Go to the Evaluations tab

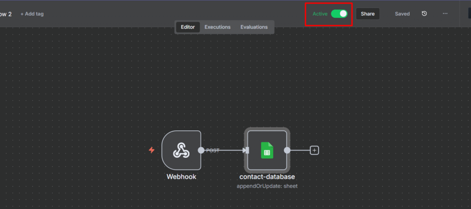click(254, 27)
